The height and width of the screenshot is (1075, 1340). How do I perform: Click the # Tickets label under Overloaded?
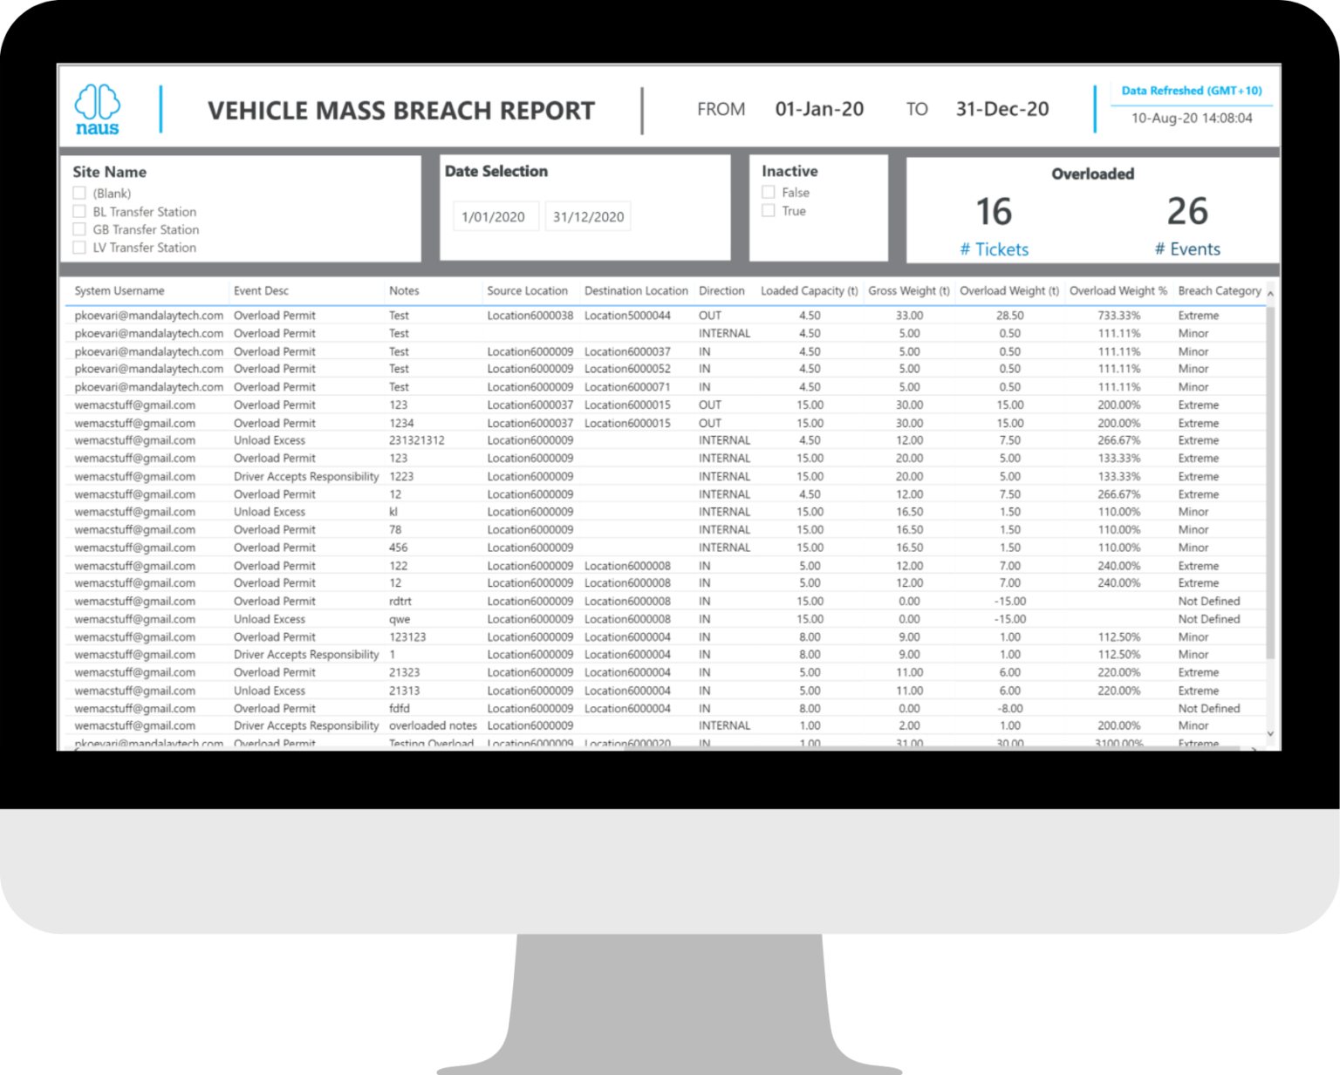click(995, 249)
